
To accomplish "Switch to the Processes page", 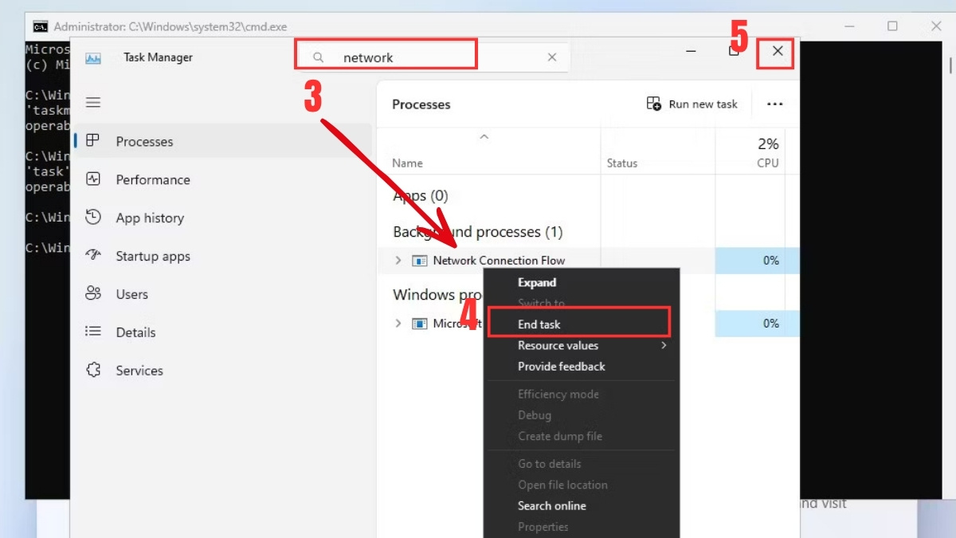I will point(222,141).
